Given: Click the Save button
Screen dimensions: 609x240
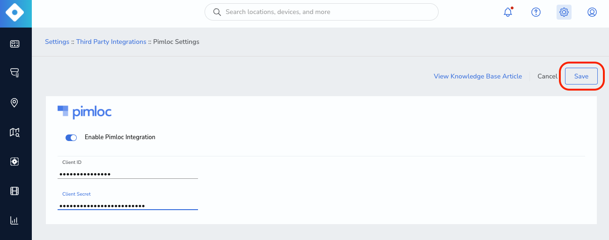Looking at the screenshot, I should [x=581, y=76].
